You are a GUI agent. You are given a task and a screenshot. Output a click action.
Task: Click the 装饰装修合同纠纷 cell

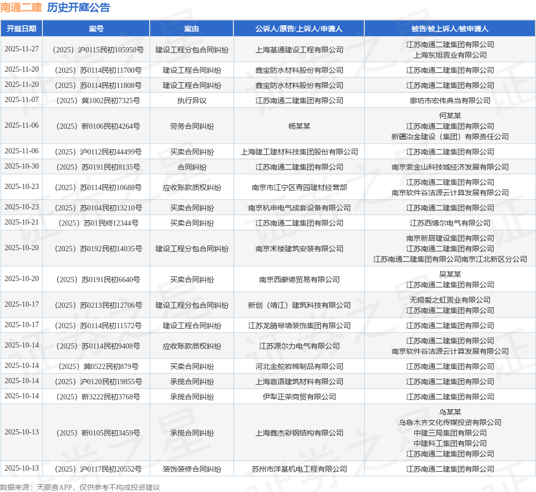click(192, 469)
